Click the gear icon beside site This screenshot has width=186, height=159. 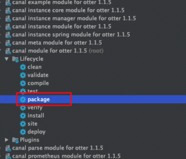[23, 124]
